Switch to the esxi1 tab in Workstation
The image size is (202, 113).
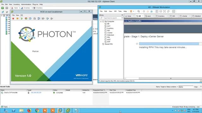coord(149,16)
